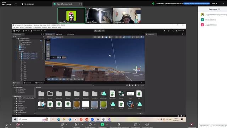Select the Project tab in Unity
This screenshot has height=128, width=227.
[16, 83]
